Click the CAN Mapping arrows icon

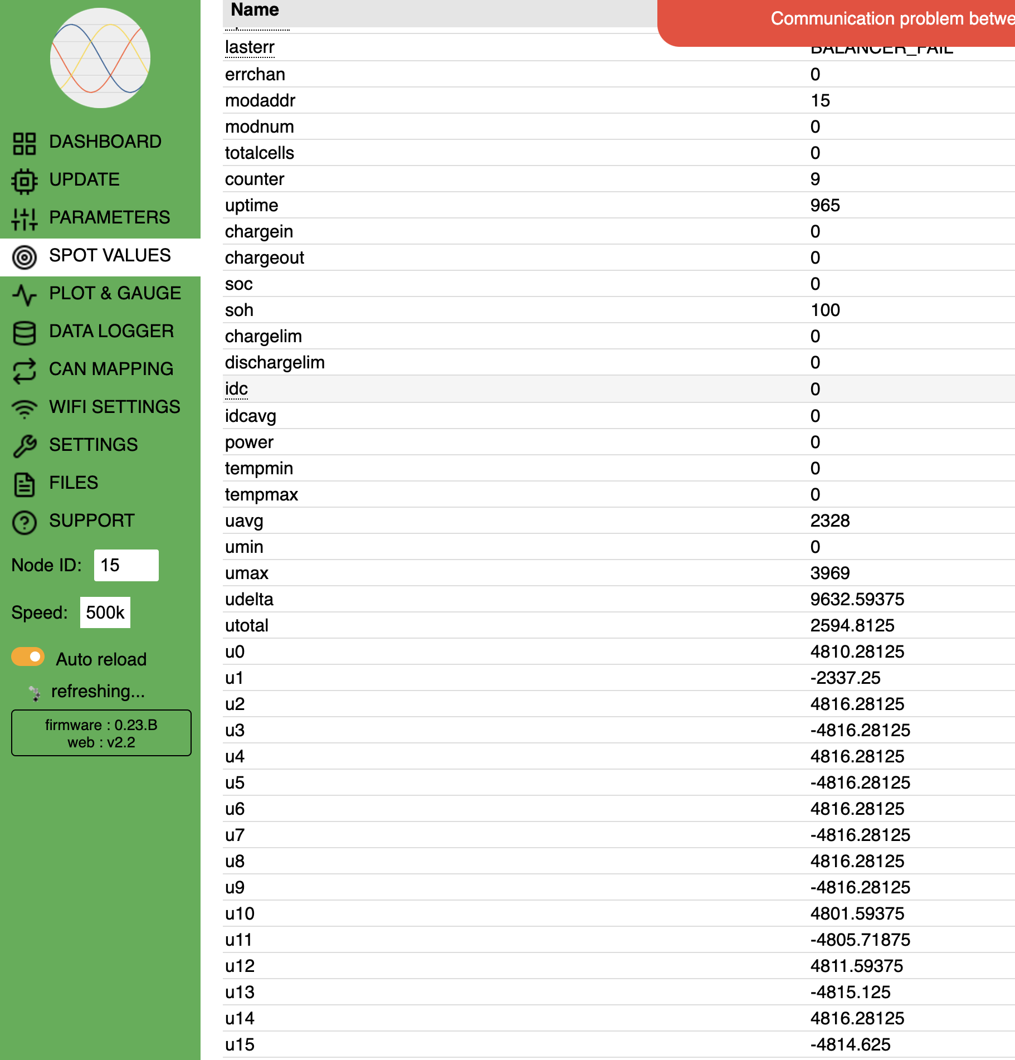coord(25,371)
